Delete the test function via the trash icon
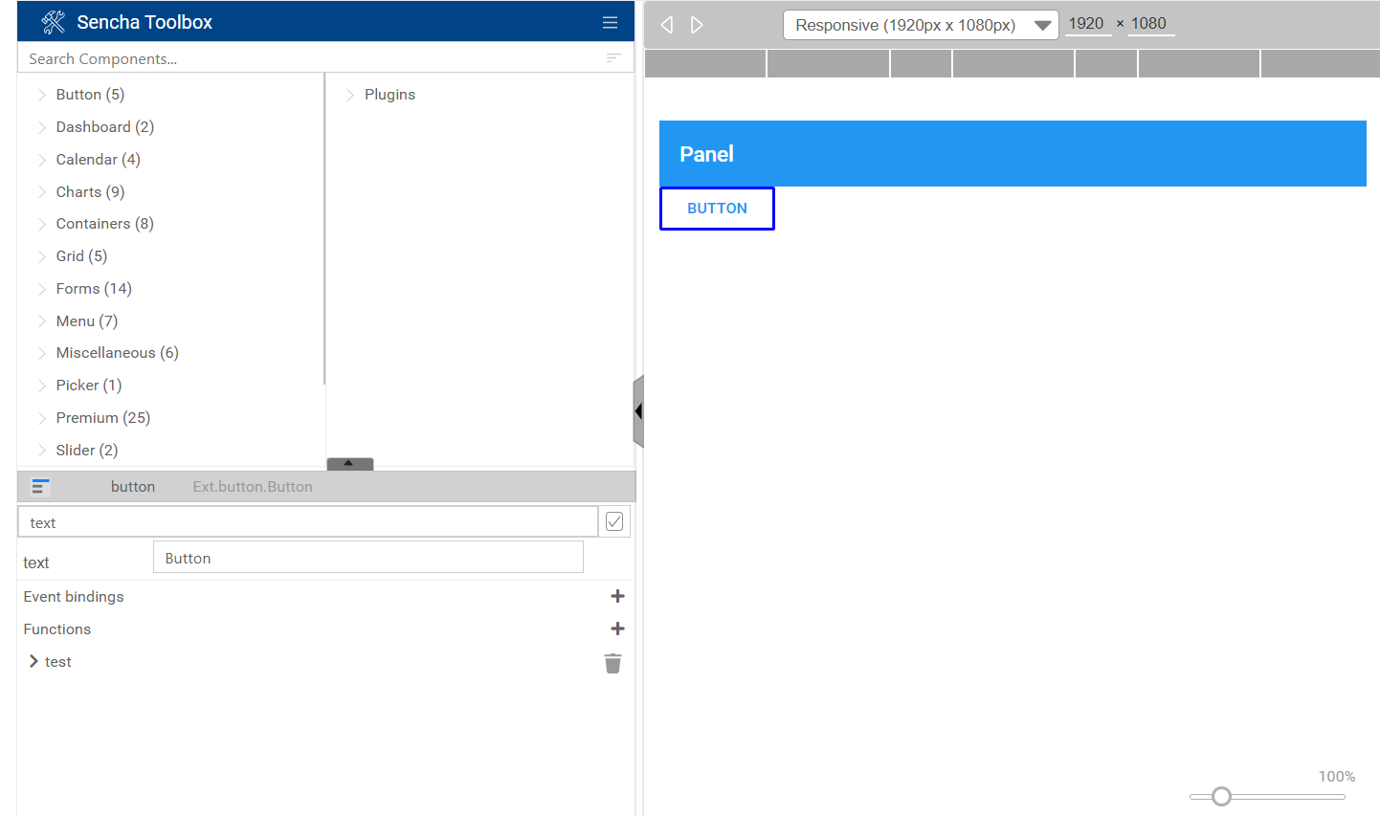Screen dimensions: 1380x816 [x=612, y=662]
